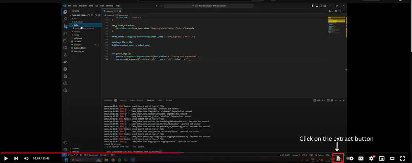
Task: Open .gitignore in the Explorer
Action: point(85,38)
